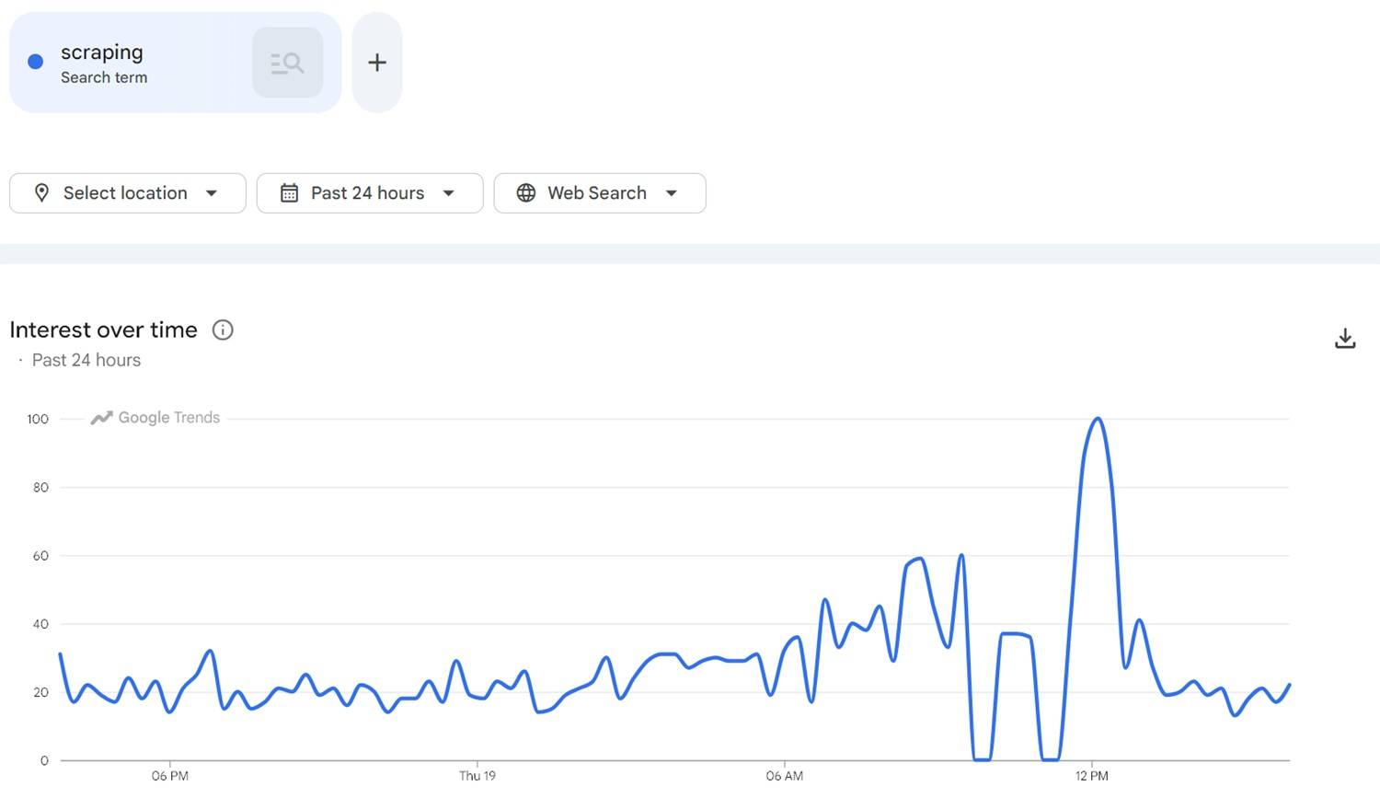Expand the Web Search filter options
The height and width of the screenshot is (798, 1380).
pyautogui.click(x=673, y=193)
